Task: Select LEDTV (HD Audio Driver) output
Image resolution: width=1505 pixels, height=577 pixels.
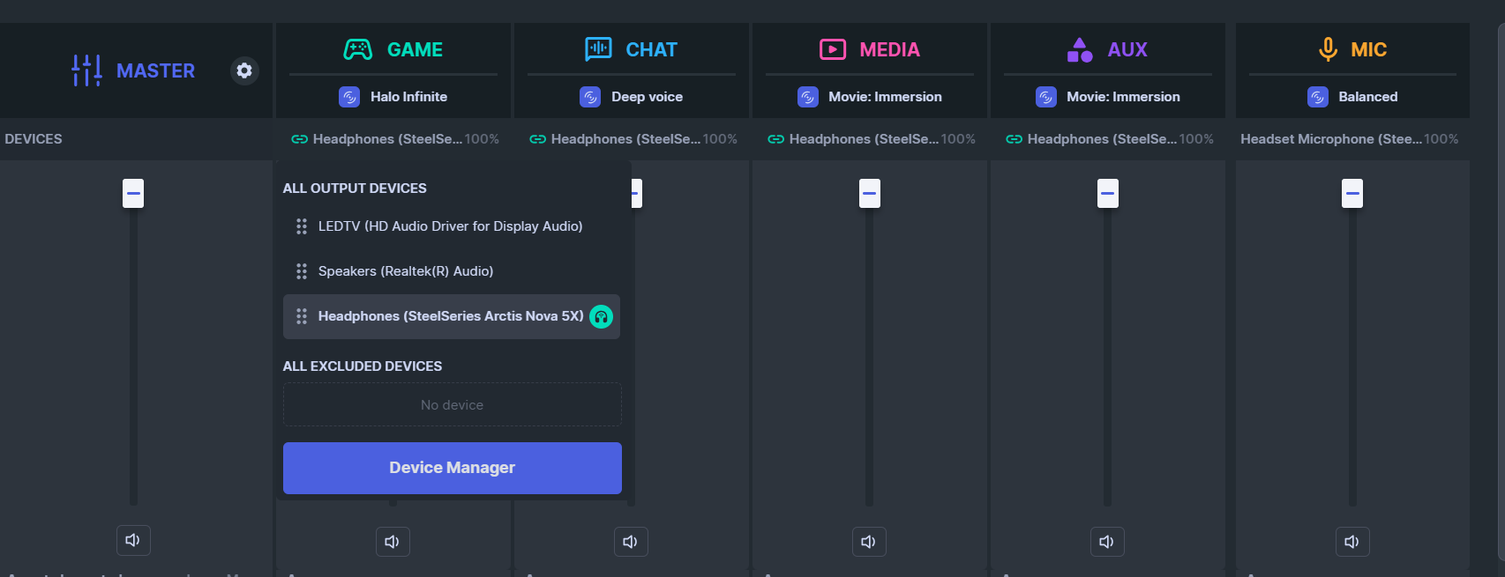Action: pos(452,226)
